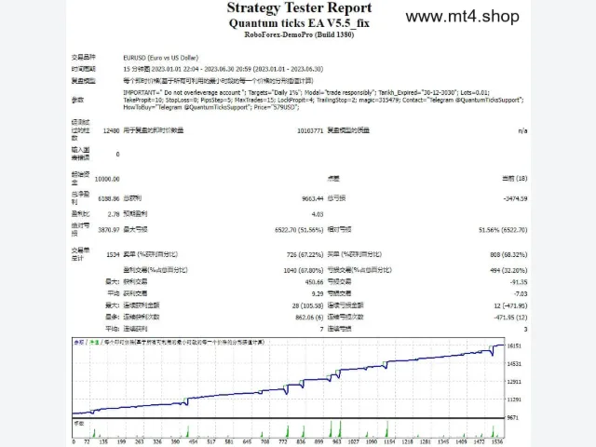Click average profit trade value "9.29"
The width and height of the screenshot is (596, 447).
pos(318,294)
